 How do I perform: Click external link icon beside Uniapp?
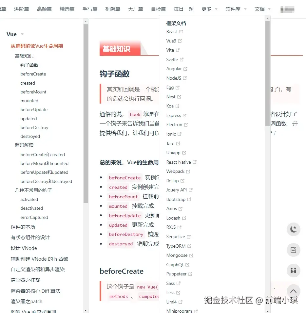click(184, 153)
